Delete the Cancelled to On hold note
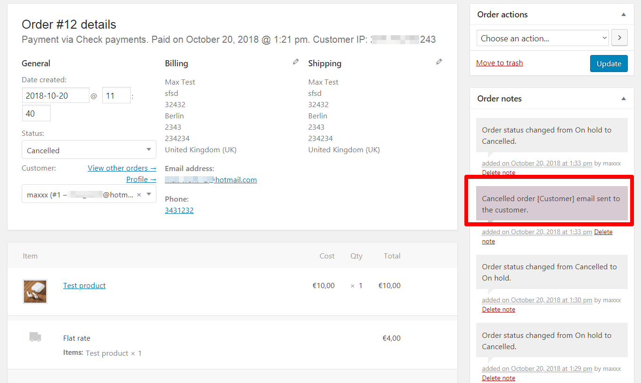This screenshot has height=383, width=641. [499, 309]
